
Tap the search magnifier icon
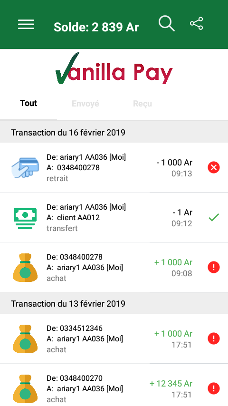pyautogui.click(x=167, y=24)
